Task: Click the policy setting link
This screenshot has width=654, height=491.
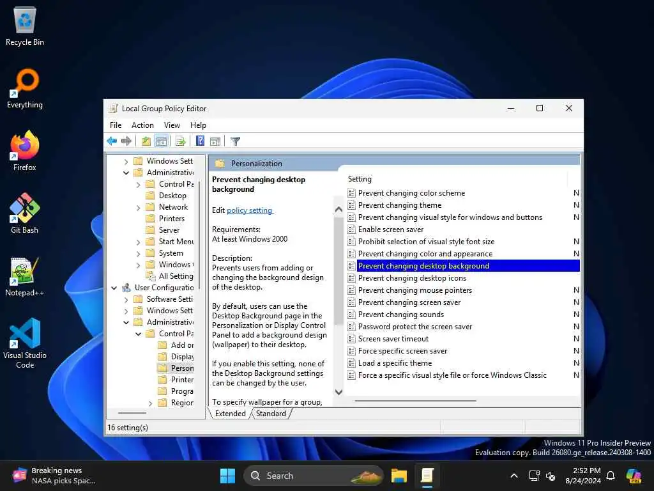Action: click(x=250, y=210)
